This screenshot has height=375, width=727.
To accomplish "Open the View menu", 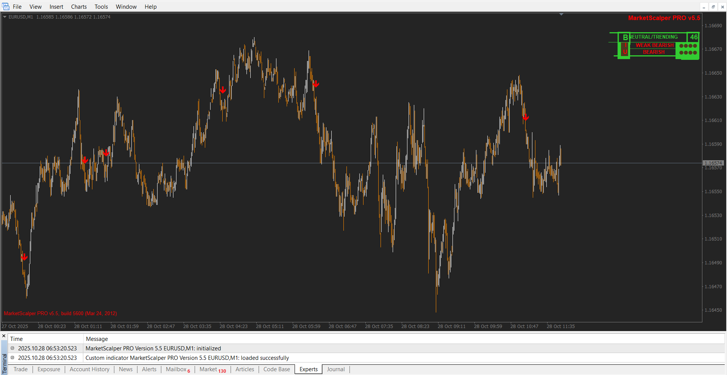I will 36,6.
